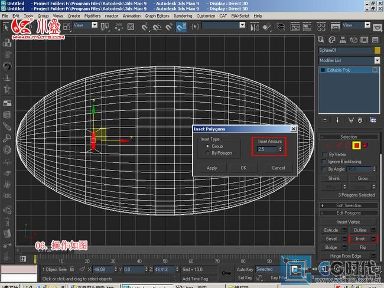Open Schematic View from main toolbar
The image size is (384, 288).
[x=307, y=27]
